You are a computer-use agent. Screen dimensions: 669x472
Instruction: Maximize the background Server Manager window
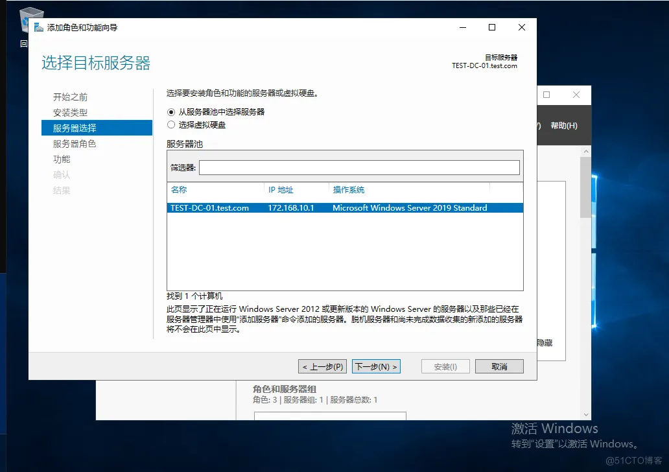pos(546,95)
